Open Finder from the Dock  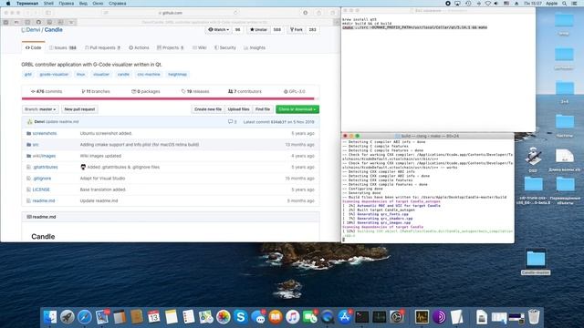tap(50, 317)
